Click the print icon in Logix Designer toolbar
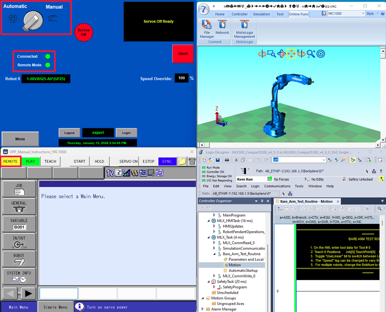Image resolution: width=386 pixels, height=312 pixels. [227, 160]
